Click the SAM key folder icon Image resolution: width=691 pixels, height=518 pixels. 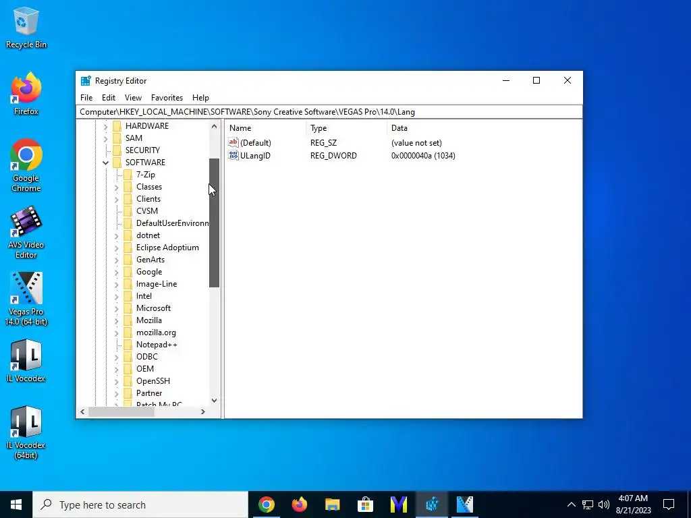tap(117, 138)
